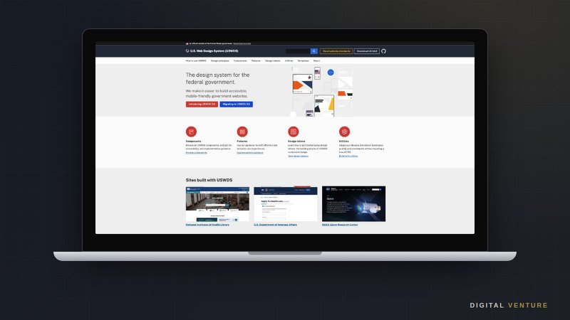Click the "Patterns" card heading
The image size is (570, 320).
coord(242,141)
